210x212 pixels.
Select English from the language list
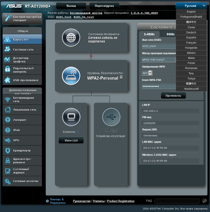(x=191, y=12)
